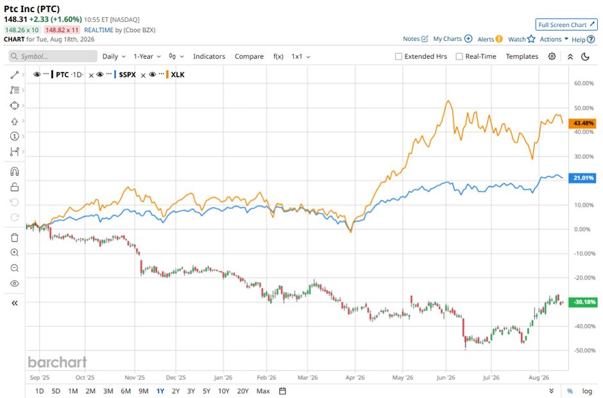The width and height of the screenshot is (603, 398).
Task: Open PTC series options ellipsis
Action: (46, 74)
